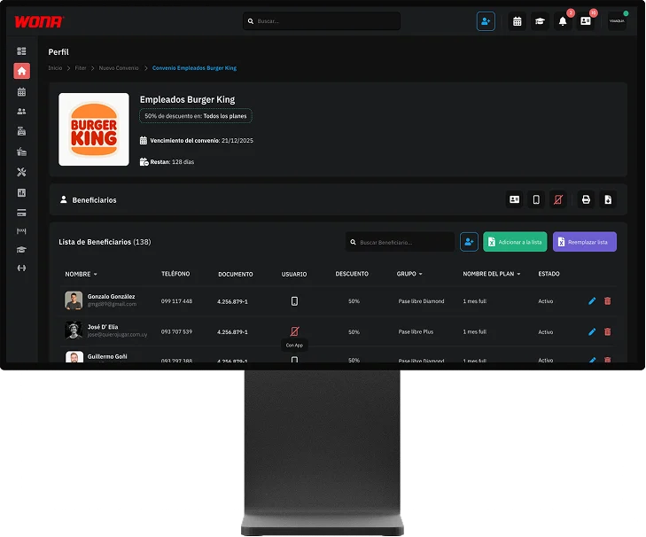Screen dimensions: 646x537
Task: Open the user profile avatar menu
Action: [x=617, y=21]
